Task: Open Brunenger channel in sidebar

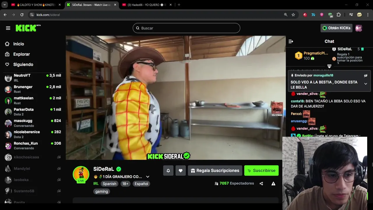Action: 33,89
